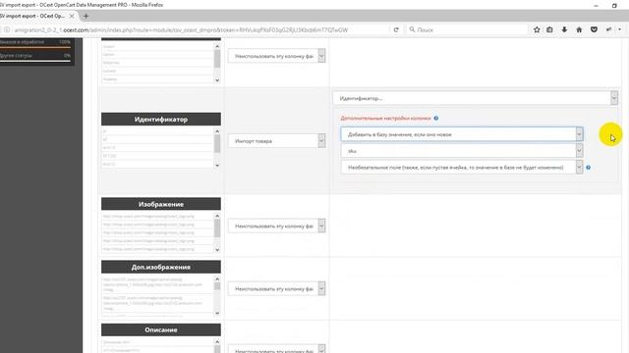
Task: Save the page to Pocket
Action: click(x=594, y=29)
